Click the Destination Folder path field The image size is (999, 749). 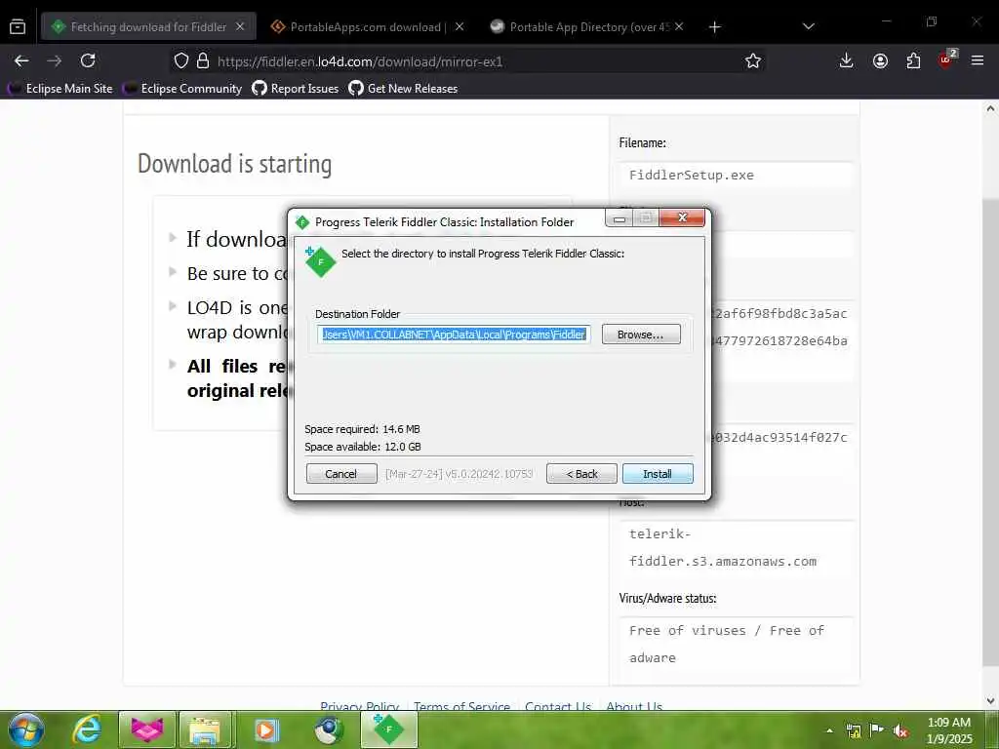[454, 335]
